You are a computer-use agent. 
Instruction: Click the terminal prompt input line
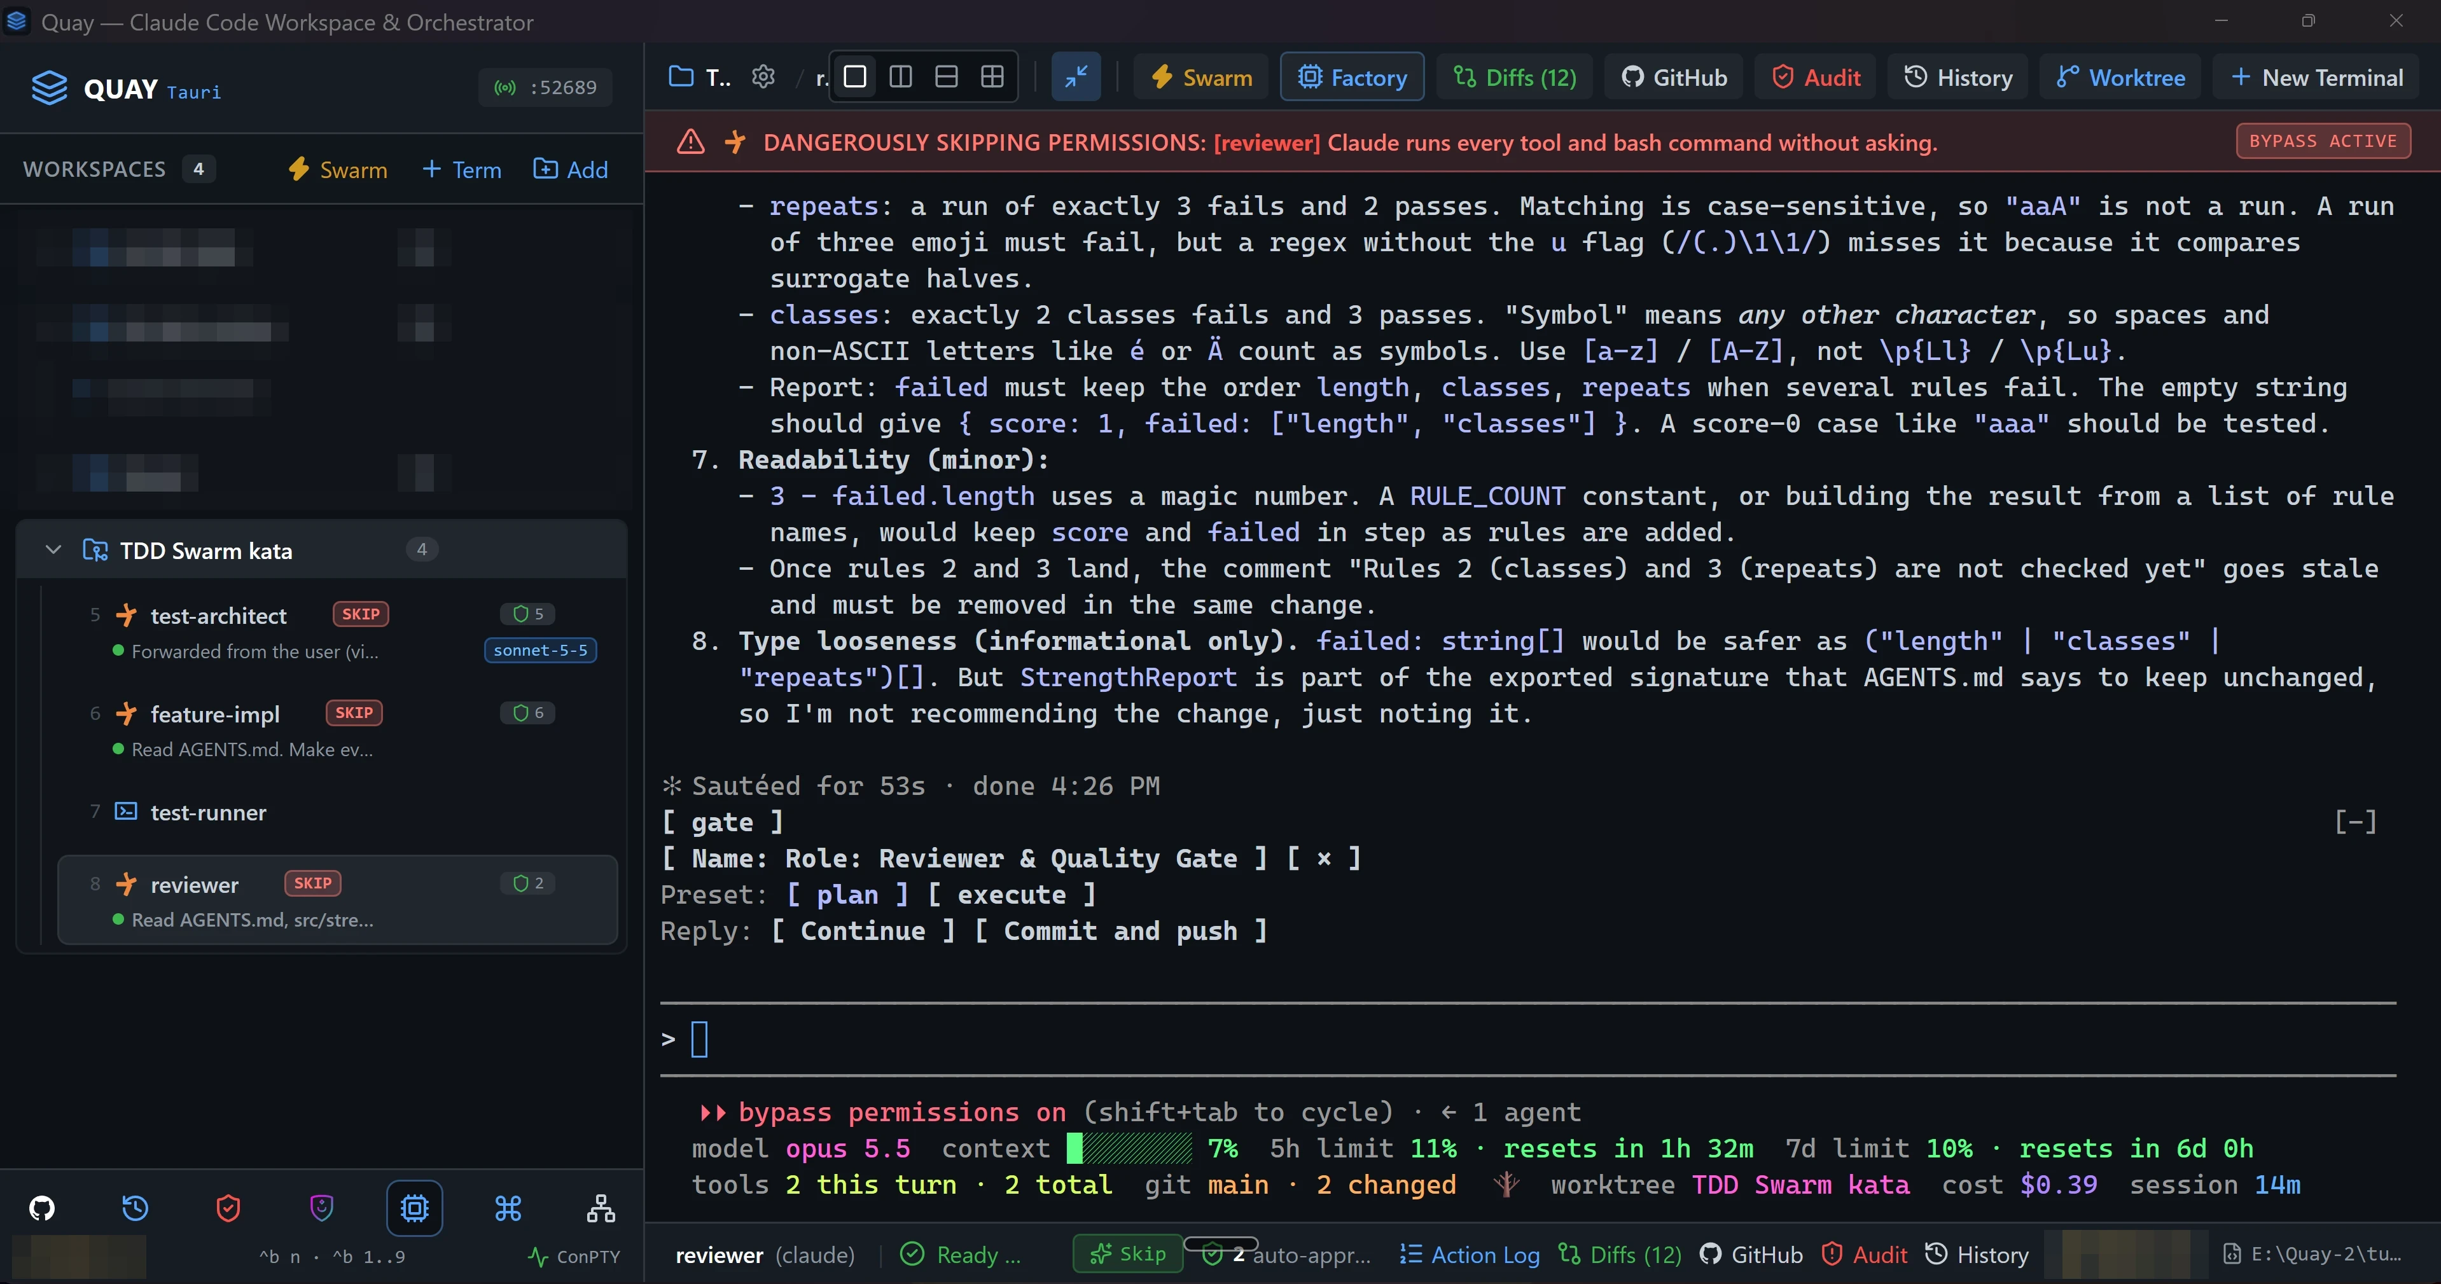click(1527, 1040)
